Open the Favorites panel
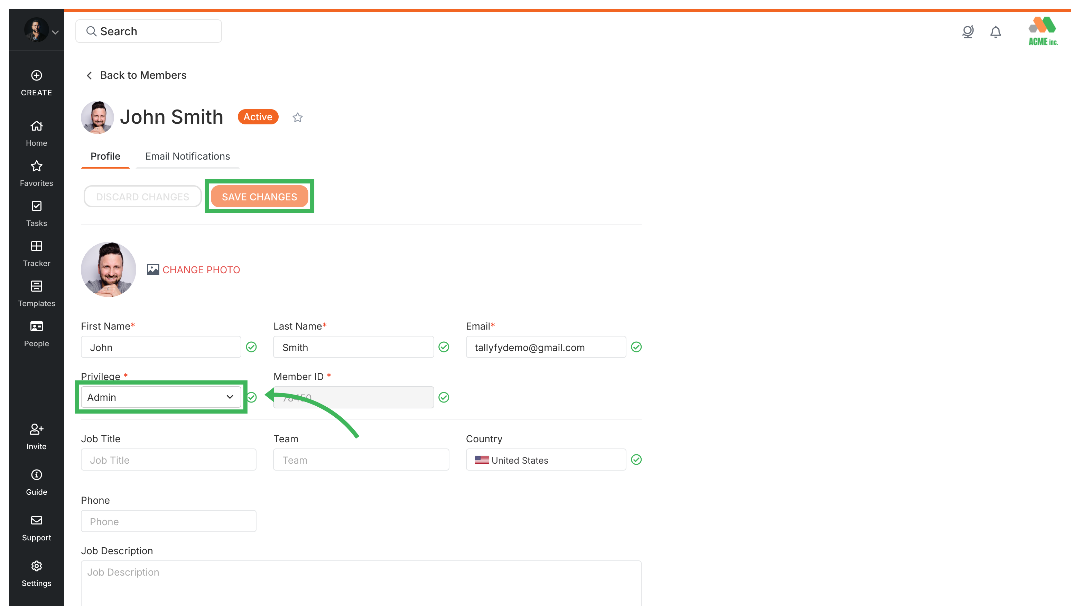This screenshot has width=1080, height=615. click(x=36, y=173)
